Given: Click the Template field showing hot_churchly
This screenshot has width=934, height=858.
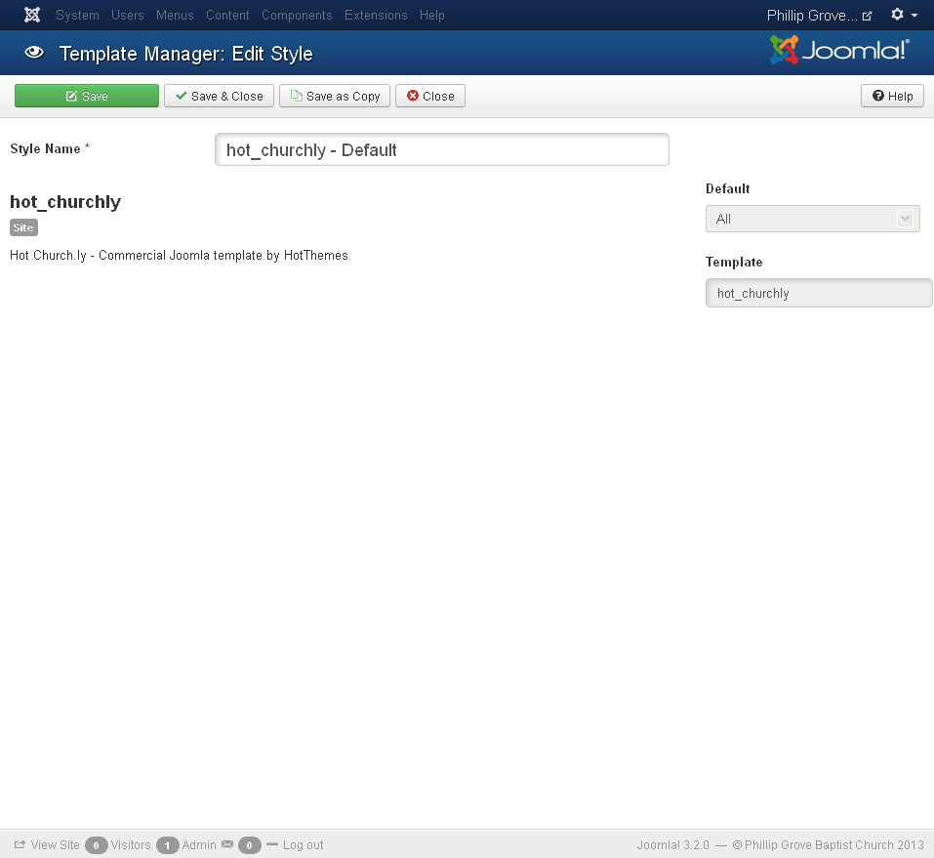Looking at the screenshot, I should [819, 293].
